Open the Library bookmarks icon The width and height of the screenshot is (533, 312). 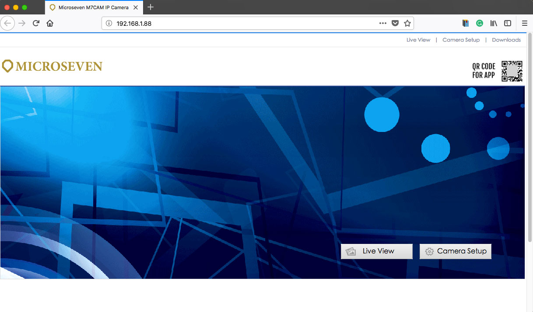point(494,23)
